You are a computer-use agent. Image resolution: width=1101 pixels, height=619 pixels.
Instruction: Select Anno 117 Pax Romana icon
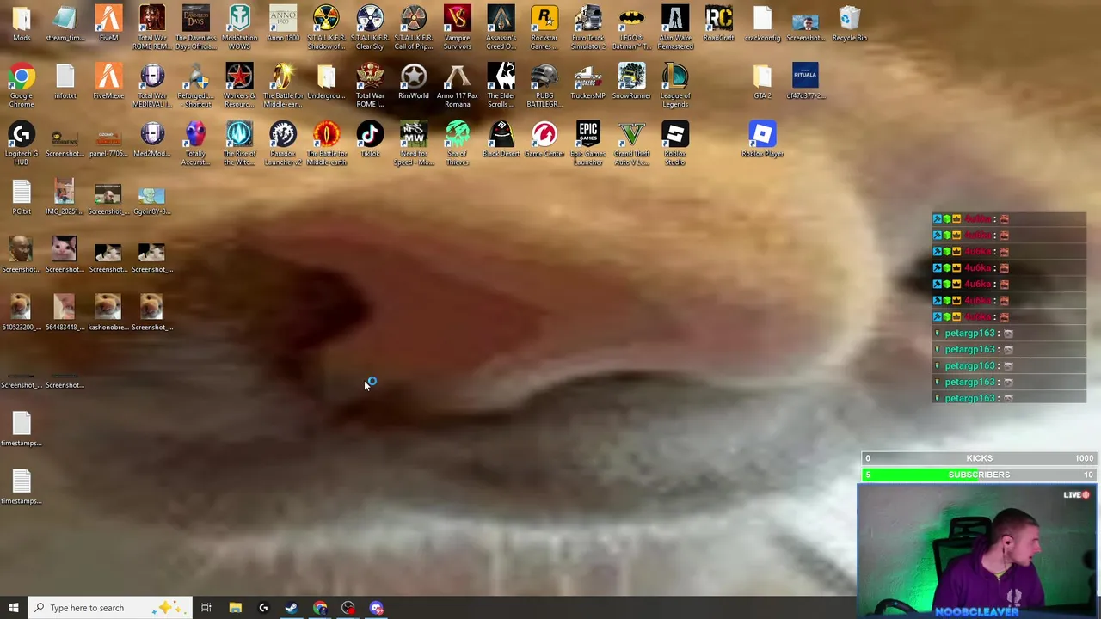[457, 86]
